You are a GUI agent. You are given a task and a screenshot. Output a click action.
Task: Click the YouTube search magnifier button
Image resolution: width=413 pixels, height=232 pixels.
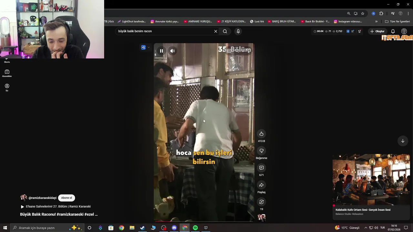(225, 31)
